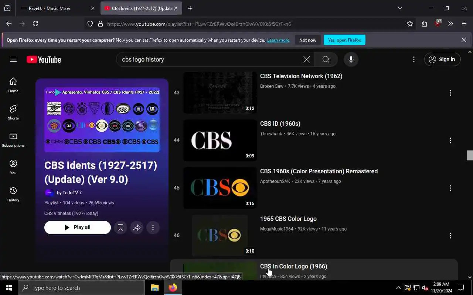
Task: Share the playlist via arrow icon
Action: tap(137, 228)
